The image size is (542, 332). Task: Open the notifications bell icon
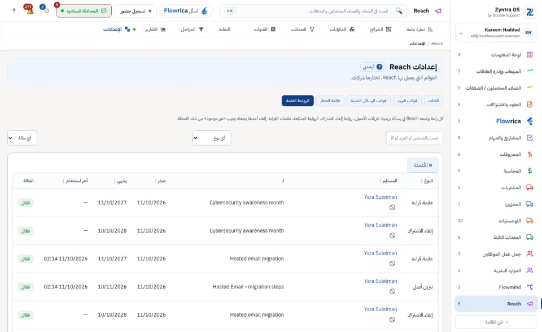pos(30,11)
